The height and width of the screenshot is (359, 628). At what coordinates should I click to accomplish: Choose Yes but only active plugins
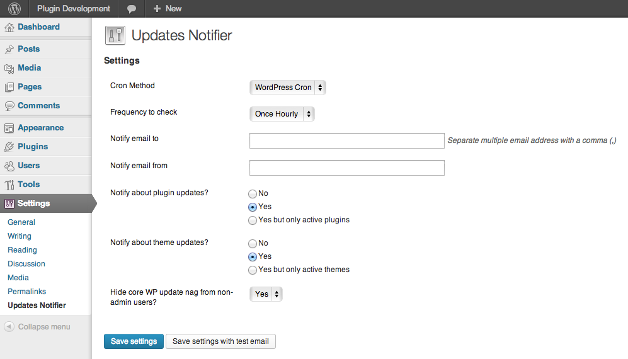[253, 220]
